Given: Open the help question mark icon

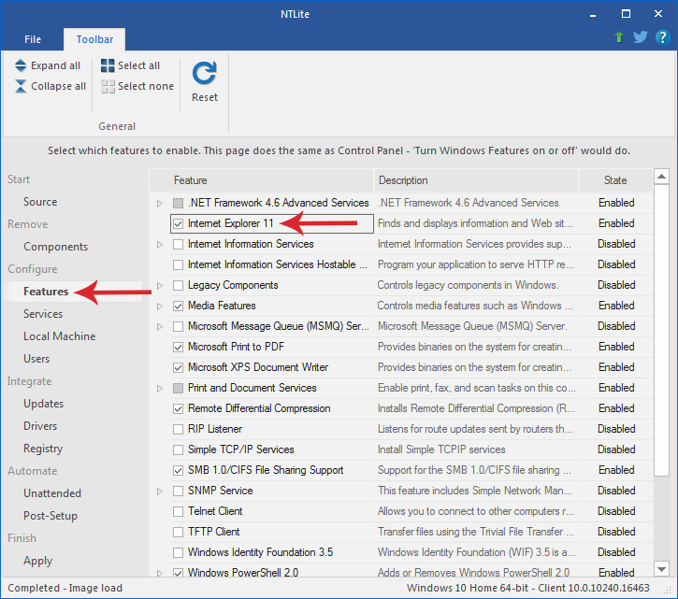Looking at the screenshot, I should pyautogui.click(x=662, y=37).
